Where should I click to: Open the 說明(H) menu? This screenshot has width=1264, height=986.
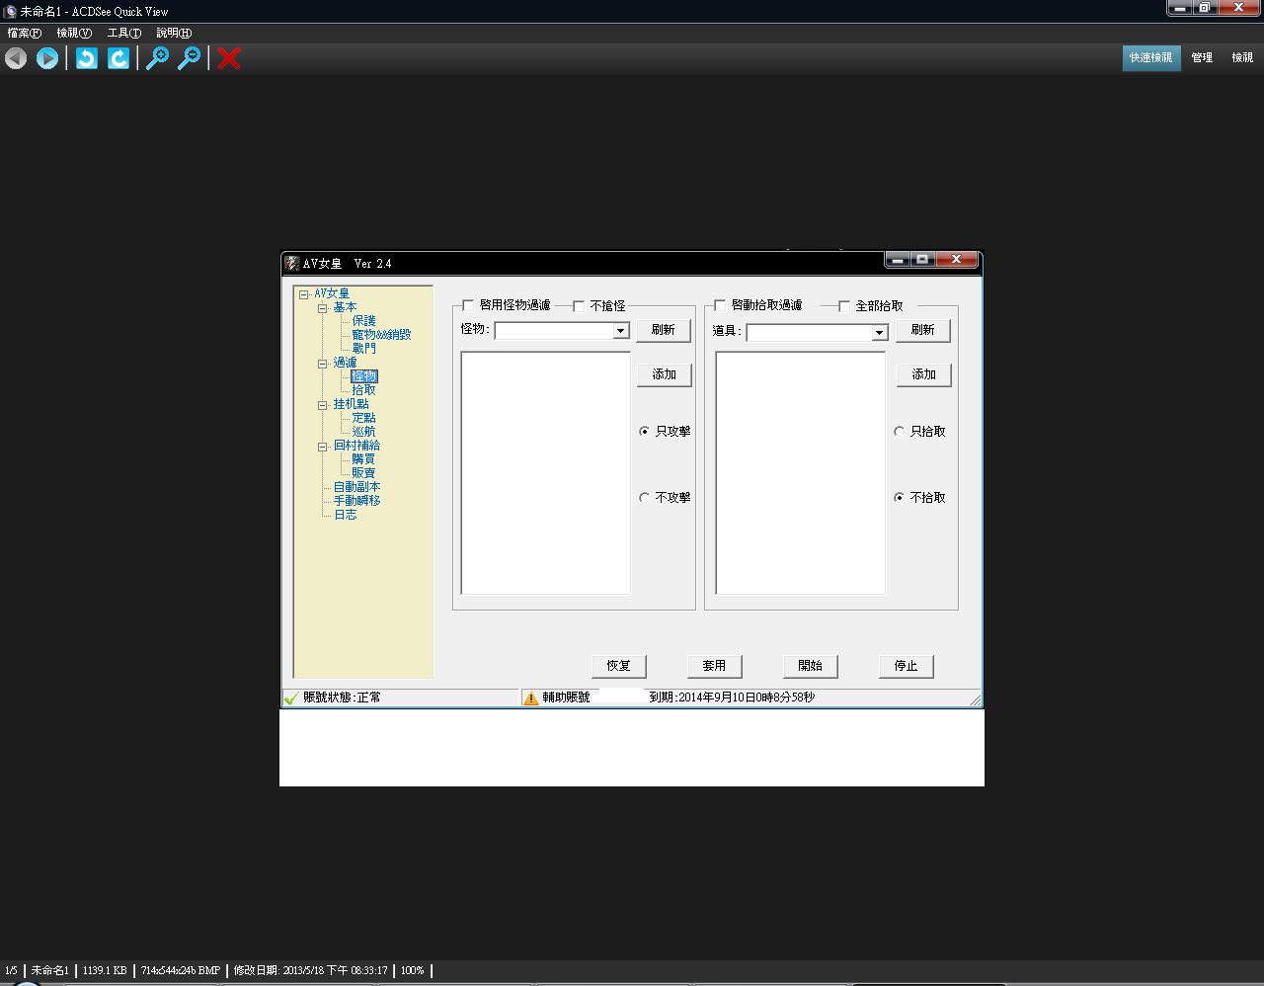pyautogui.click(x=174, y=33)
